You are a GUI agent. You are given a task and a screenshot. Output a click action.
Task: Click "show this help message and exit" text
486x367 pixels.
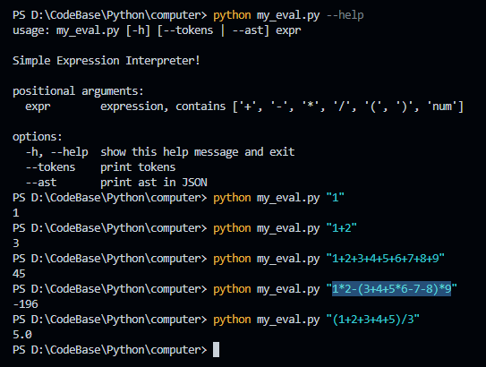coord(198,152)
